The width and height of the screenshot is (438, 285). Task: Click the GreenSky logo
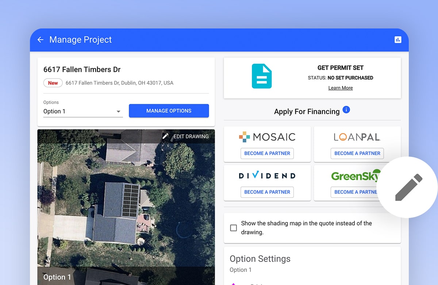(356, 176)
